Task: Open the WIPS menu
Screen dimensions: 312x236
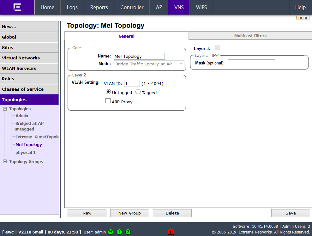Action: point(201,7)
